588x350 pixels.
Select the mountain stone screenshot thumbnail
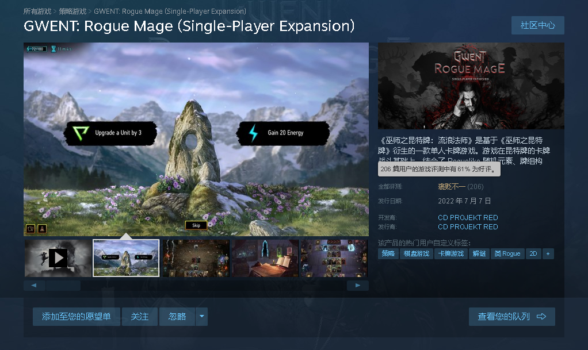126,258
